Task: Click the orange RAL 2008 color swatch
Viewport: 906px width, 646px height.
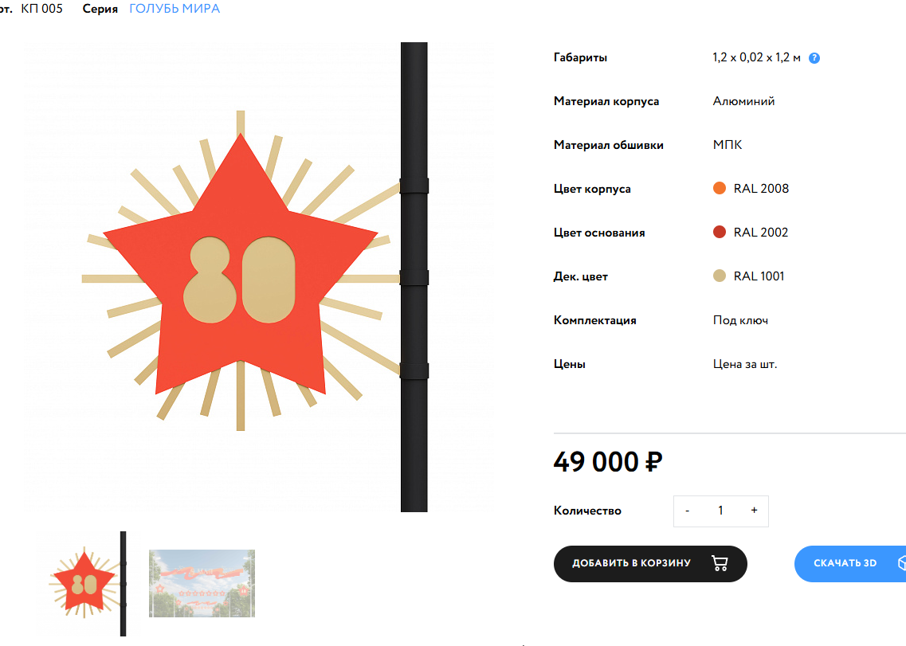Action: pyautogui.click(x=720, y=188)
